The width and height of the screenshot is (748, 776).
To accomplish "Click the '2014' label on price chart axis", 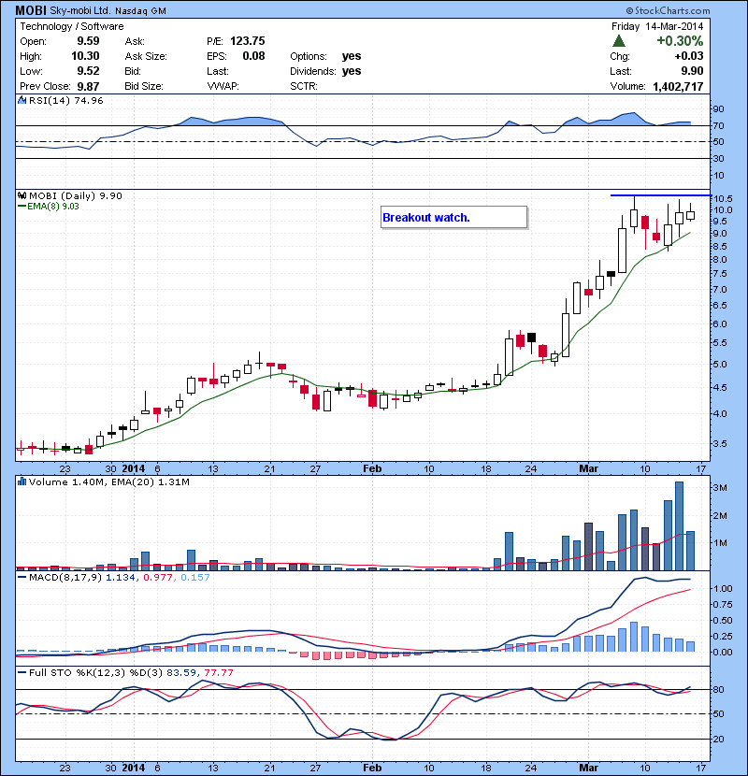I will point(133,468).
